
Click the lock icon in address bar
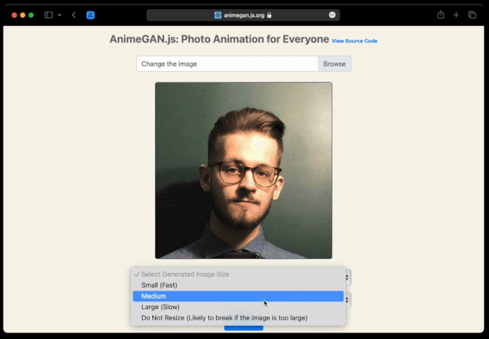point(269,15)
